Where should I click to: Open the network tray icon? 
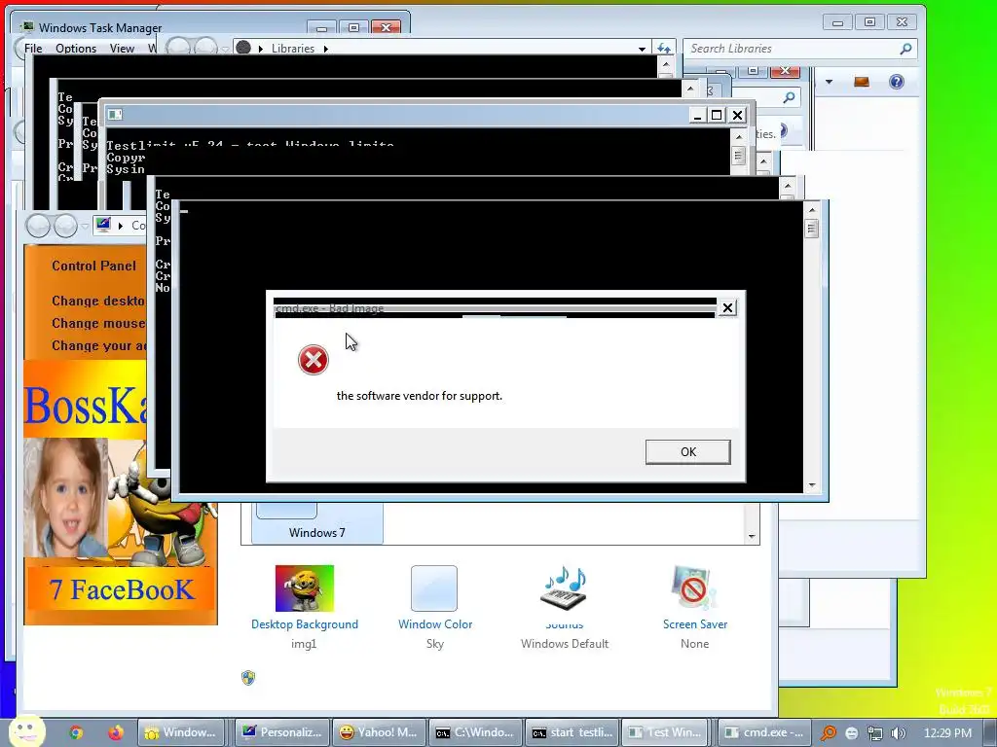pos(875,733)
